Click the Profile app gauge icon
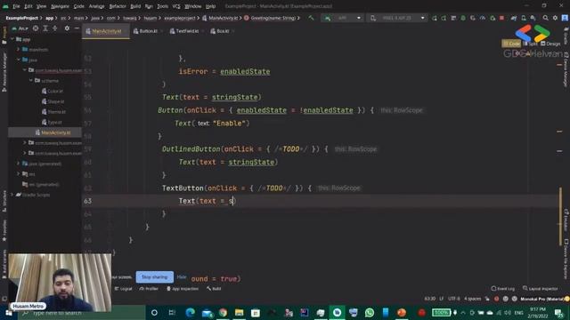The height and width of the screenshot is (320, 570). 483,18
